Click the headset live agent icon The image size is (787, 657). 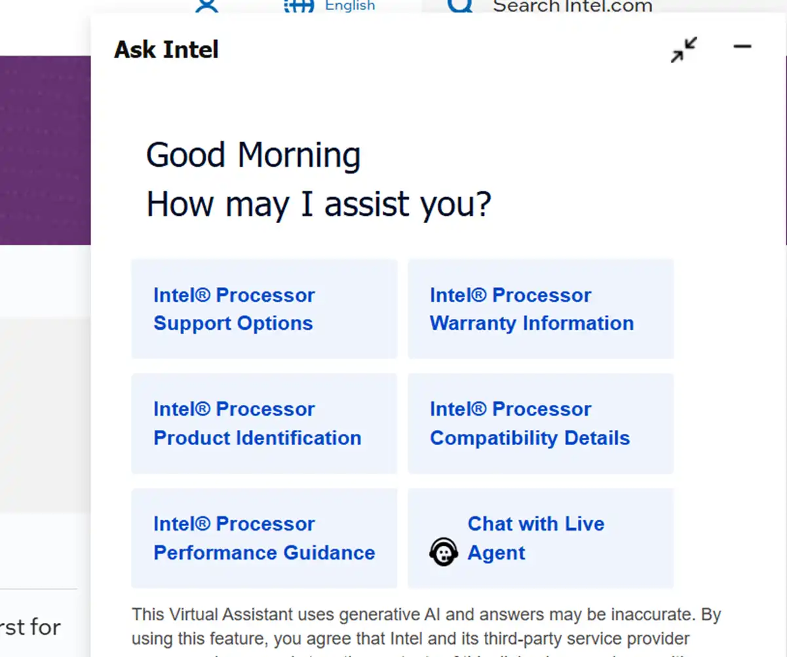click(x=443, y=551)
